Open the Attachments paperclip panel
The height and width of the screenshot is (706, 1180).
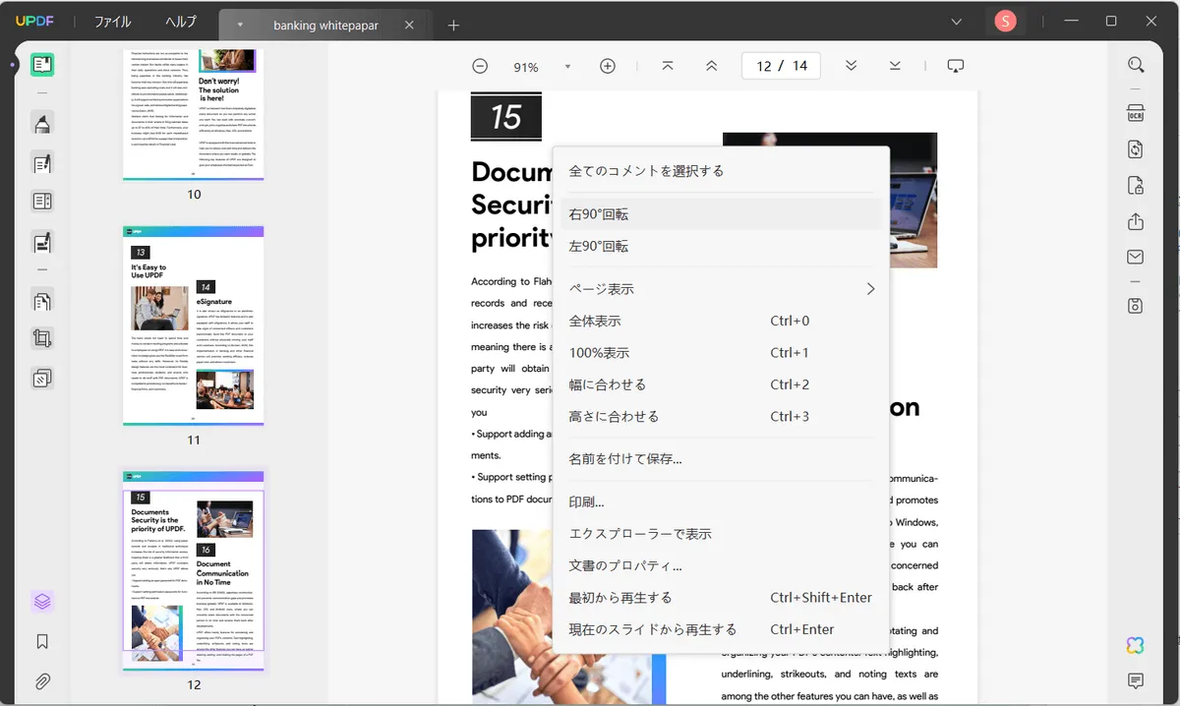pos(42,680)
